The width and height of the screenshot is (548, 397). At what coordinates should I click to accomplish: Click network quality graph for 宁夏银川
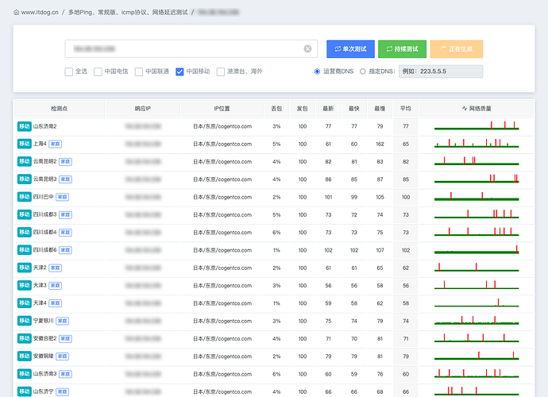click(477, 320)
